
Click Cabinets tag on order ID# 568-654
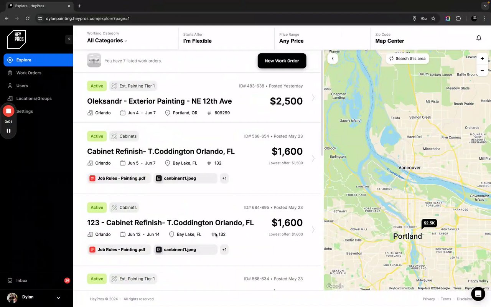pos(124,136)
